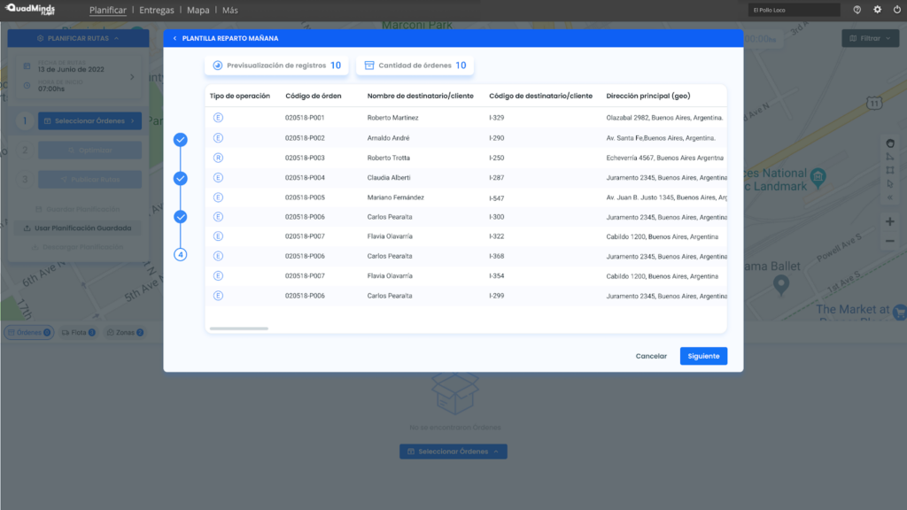Open the help question mark icon

(x=857, y=10)
